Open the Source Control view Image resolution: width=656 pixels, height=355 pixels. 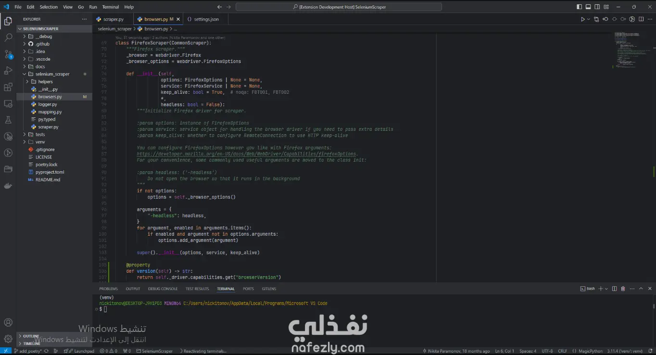click(x=8, y=54)
